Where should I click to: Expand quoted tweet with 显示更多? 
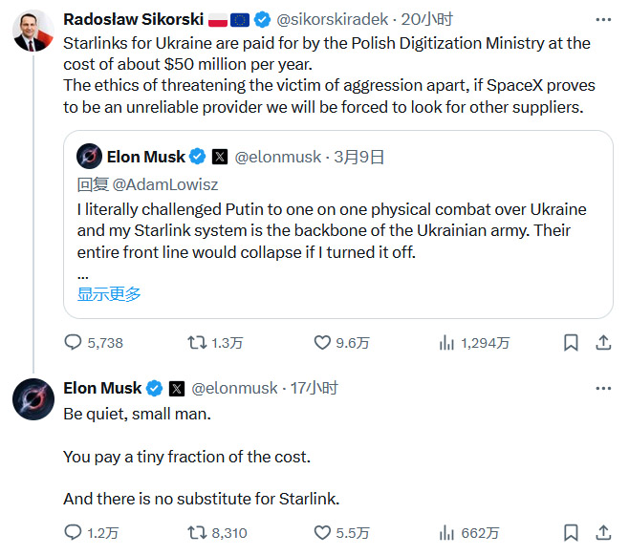click(x=109, y=294)
